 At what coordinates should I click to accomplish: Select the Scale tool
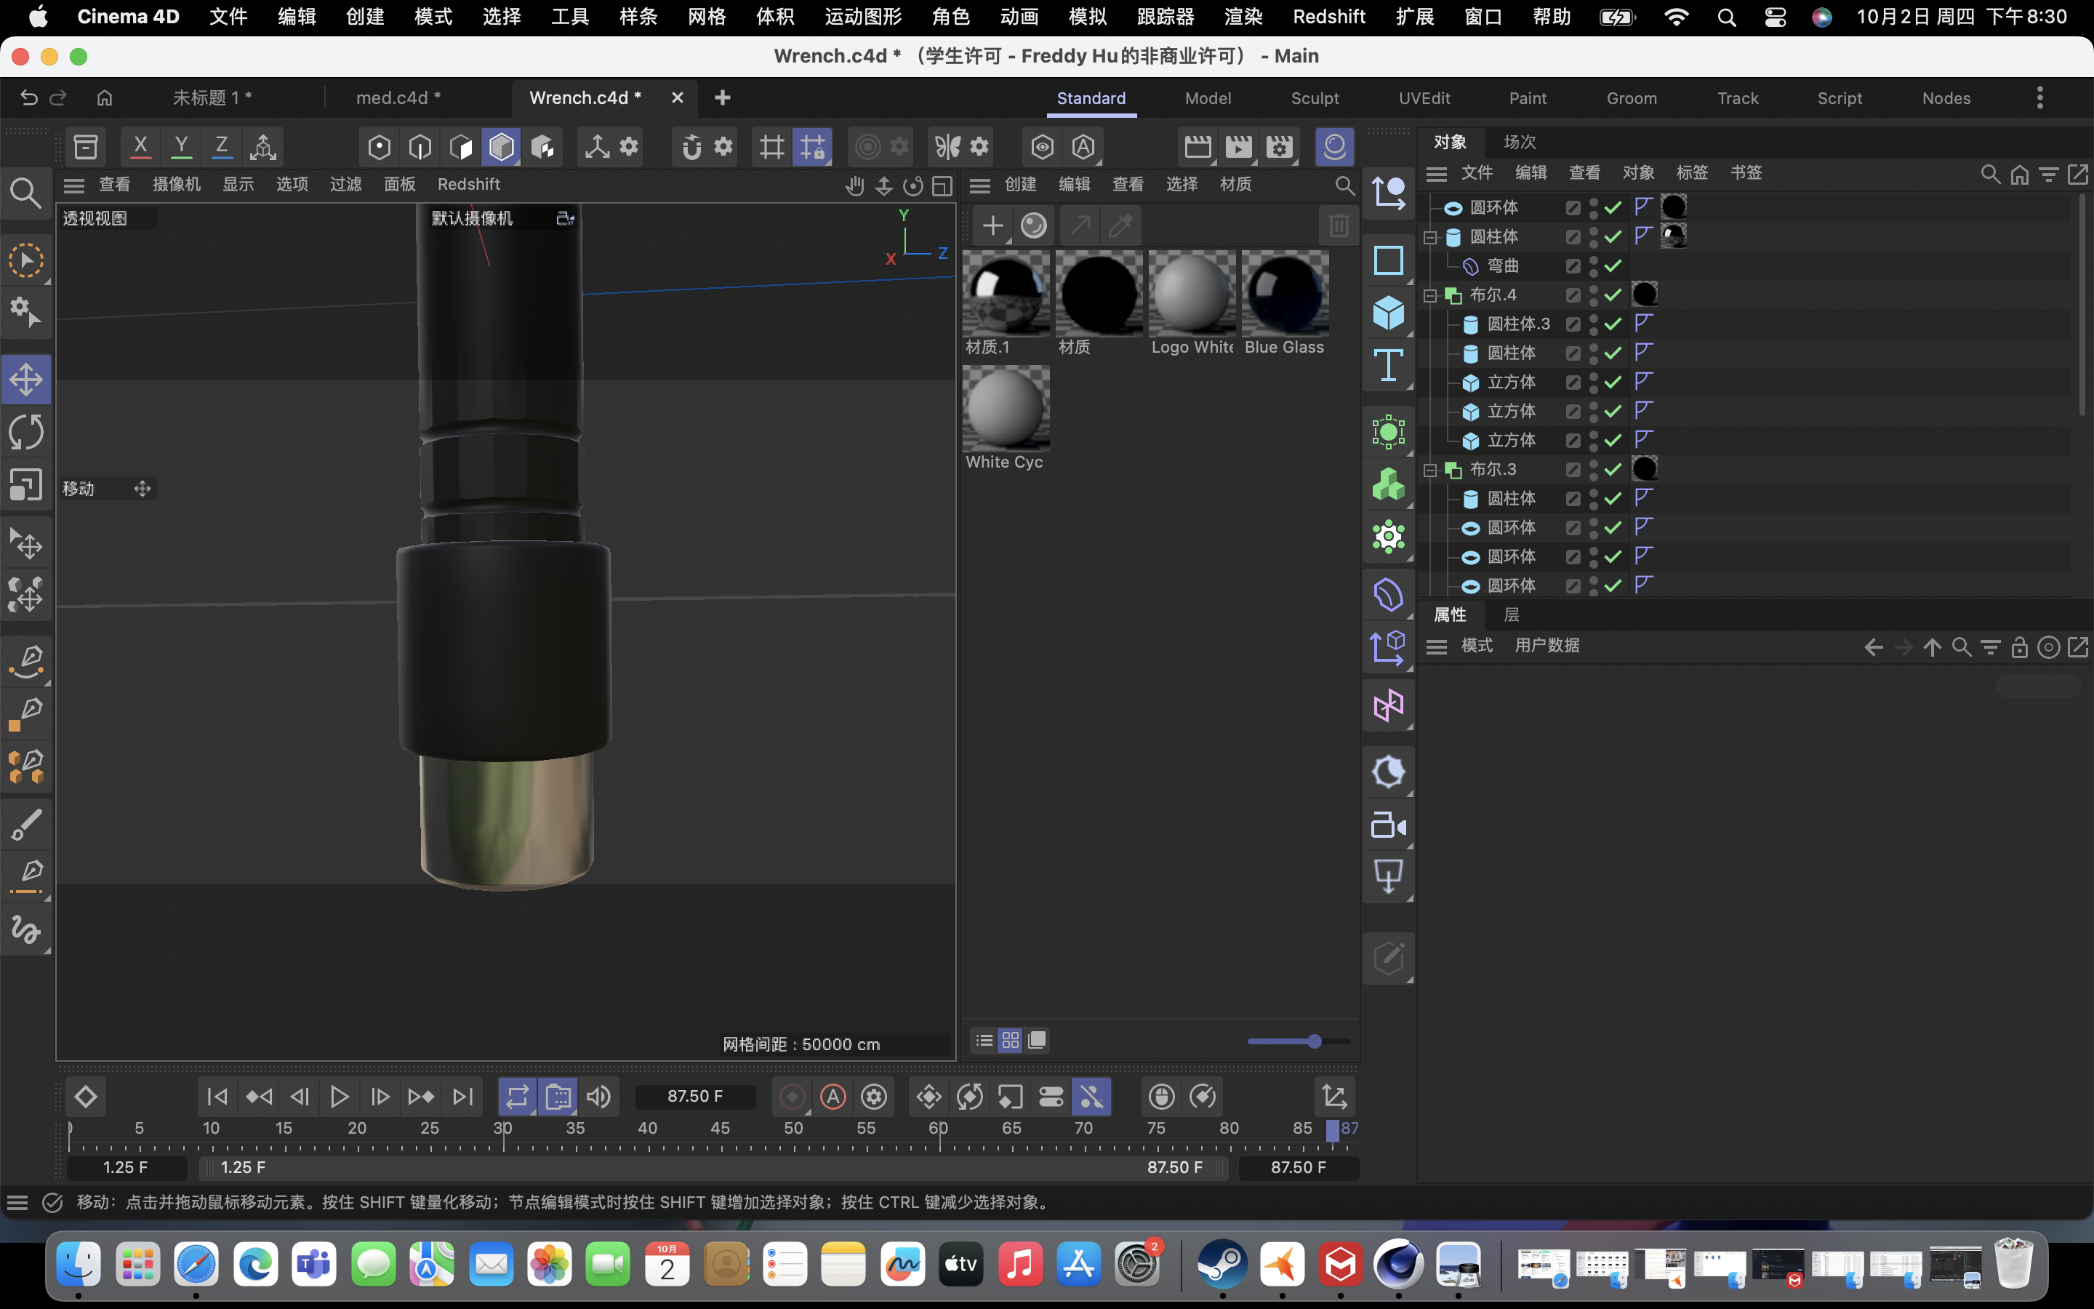coord(26,485)
